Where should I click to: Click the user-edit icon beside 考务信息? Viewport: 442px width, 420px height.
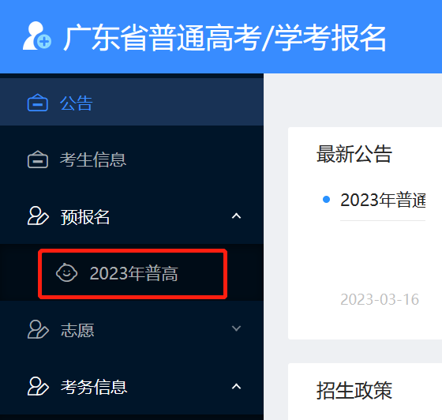coord(38,386)
